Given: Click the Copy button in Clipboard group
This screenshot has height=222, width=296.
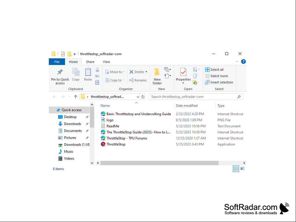Looking at the screenshot, I should tap(76, 74).
